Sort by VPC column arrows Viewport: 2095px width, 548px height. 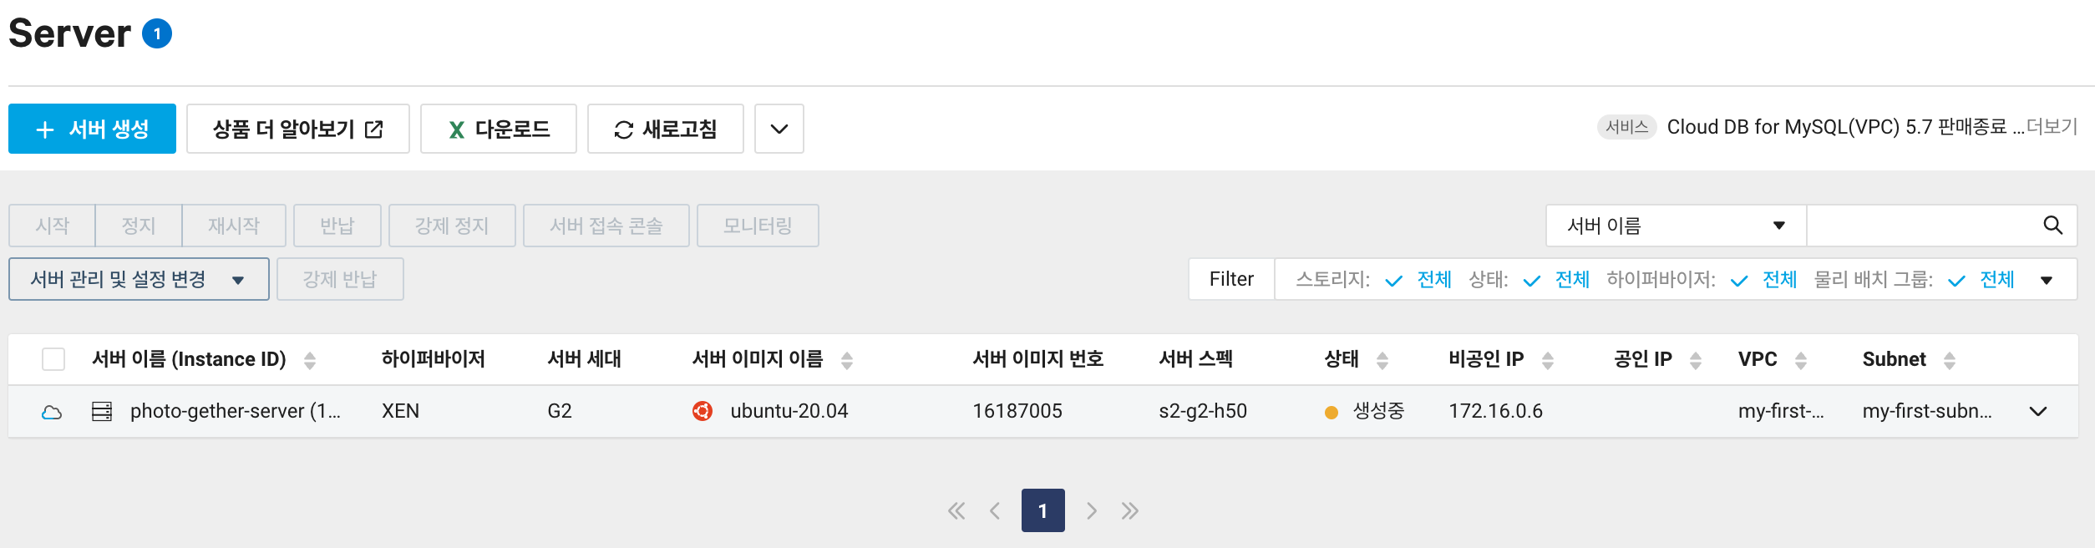(x=1801, y=360)
